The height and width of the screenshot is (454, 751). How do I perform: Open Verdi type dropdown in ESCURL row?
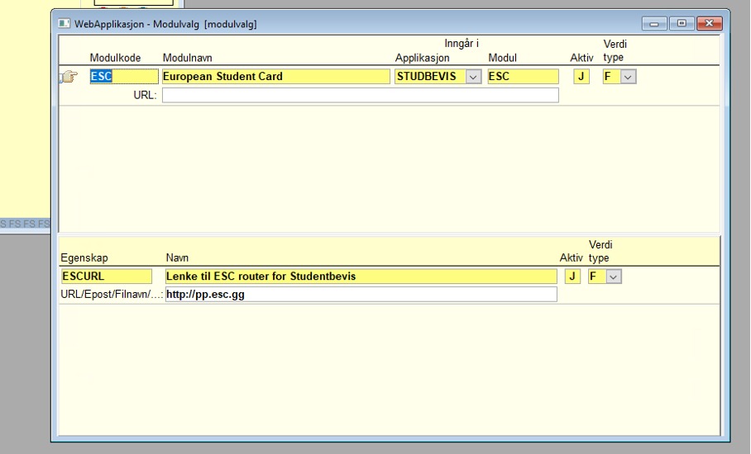614,277
